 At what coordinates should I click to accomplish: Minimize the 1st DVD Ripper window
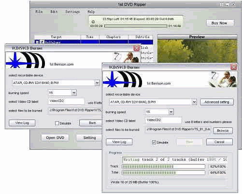click(227, 5)
